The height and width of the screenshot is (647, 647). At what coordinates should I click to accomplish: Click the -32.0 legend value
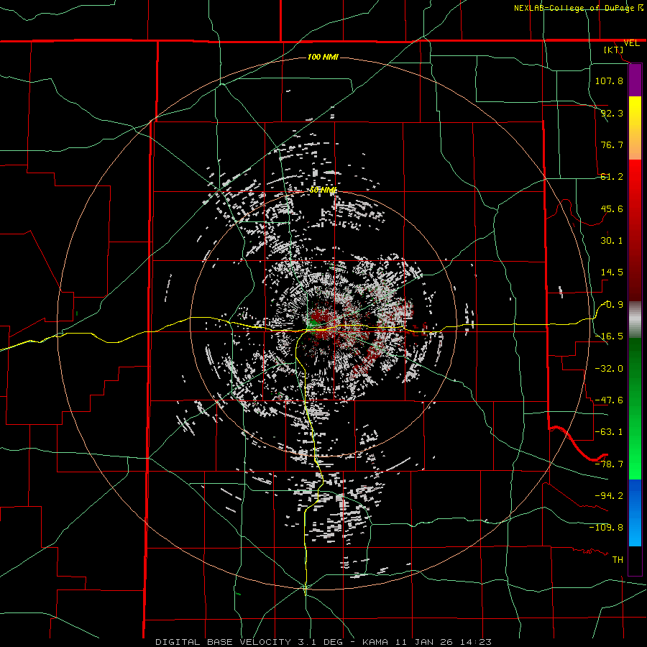[609, 369]
